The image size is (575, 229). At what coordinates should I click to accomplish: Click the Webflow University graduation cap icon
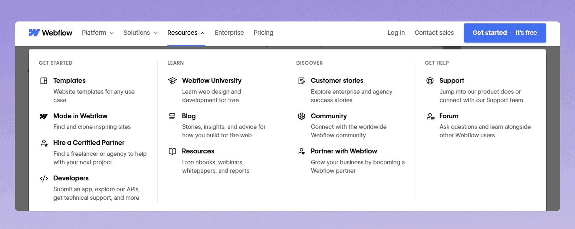tap(172, 81)
